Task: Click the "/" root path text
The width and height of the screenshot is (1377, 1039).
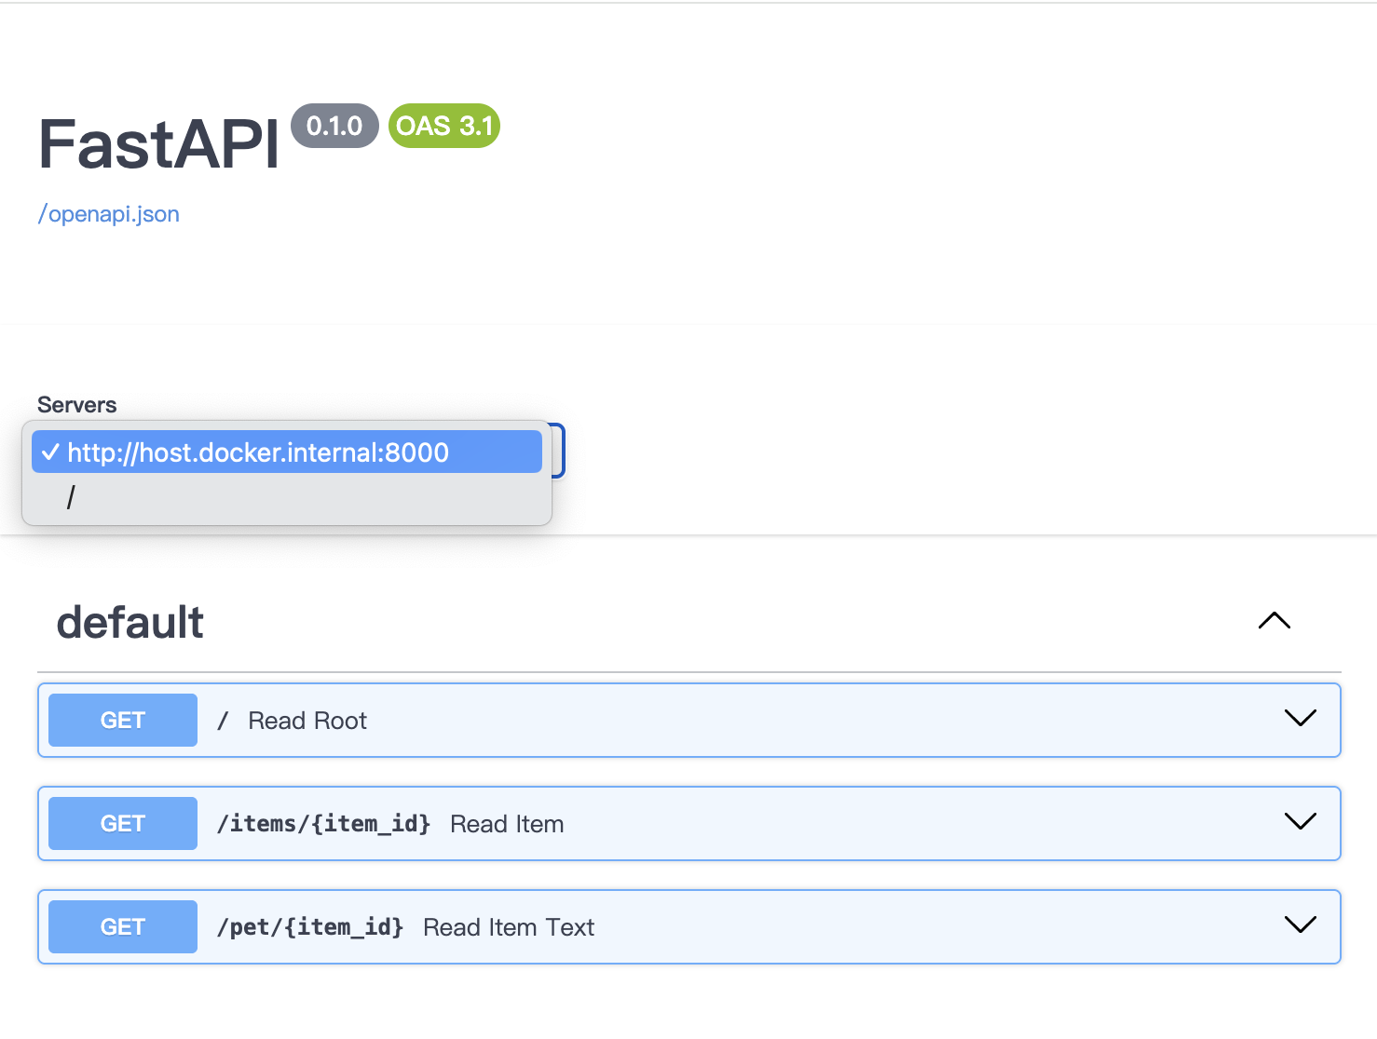Action: click(223, 722)
